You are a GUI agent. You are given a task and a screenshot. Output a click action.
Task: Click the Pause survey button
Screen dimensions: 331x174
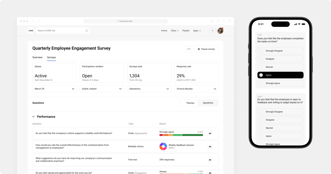point(206,49)
